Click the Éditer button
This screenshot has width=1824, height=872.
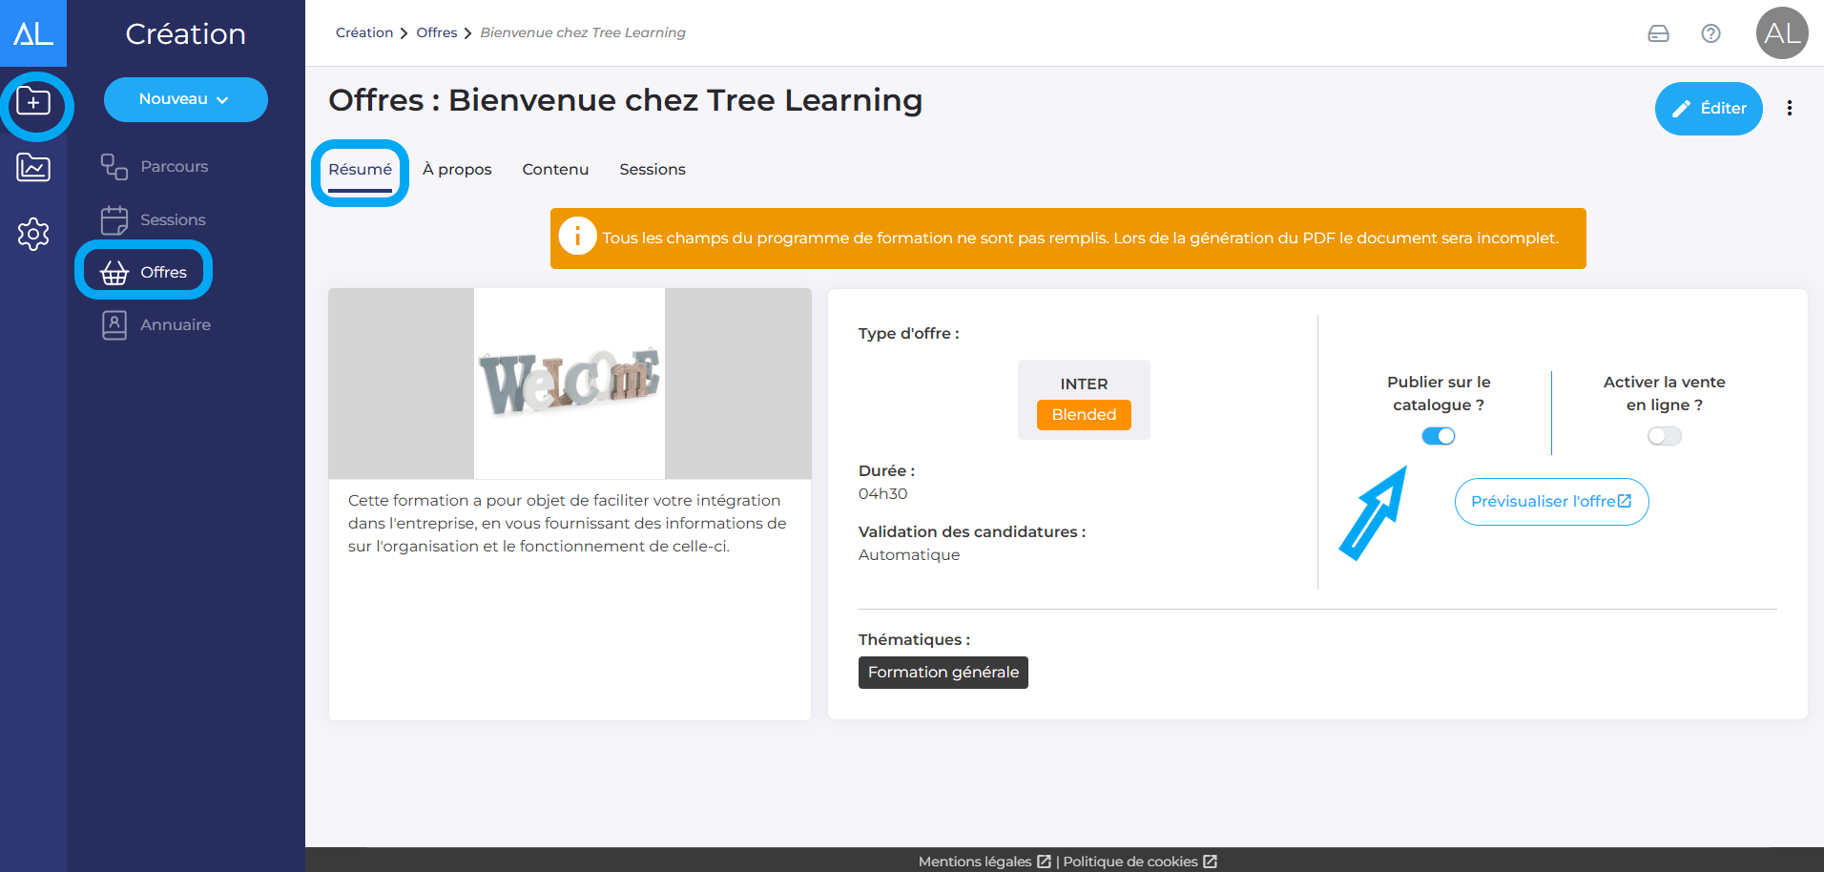1708,109
